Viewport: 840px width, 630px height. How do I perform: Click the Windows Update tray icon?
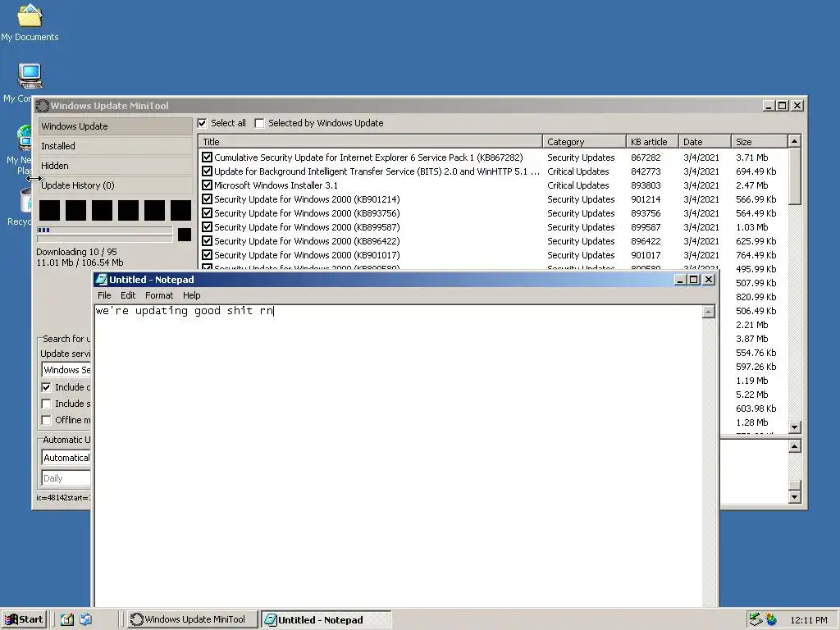coord(771,619)
